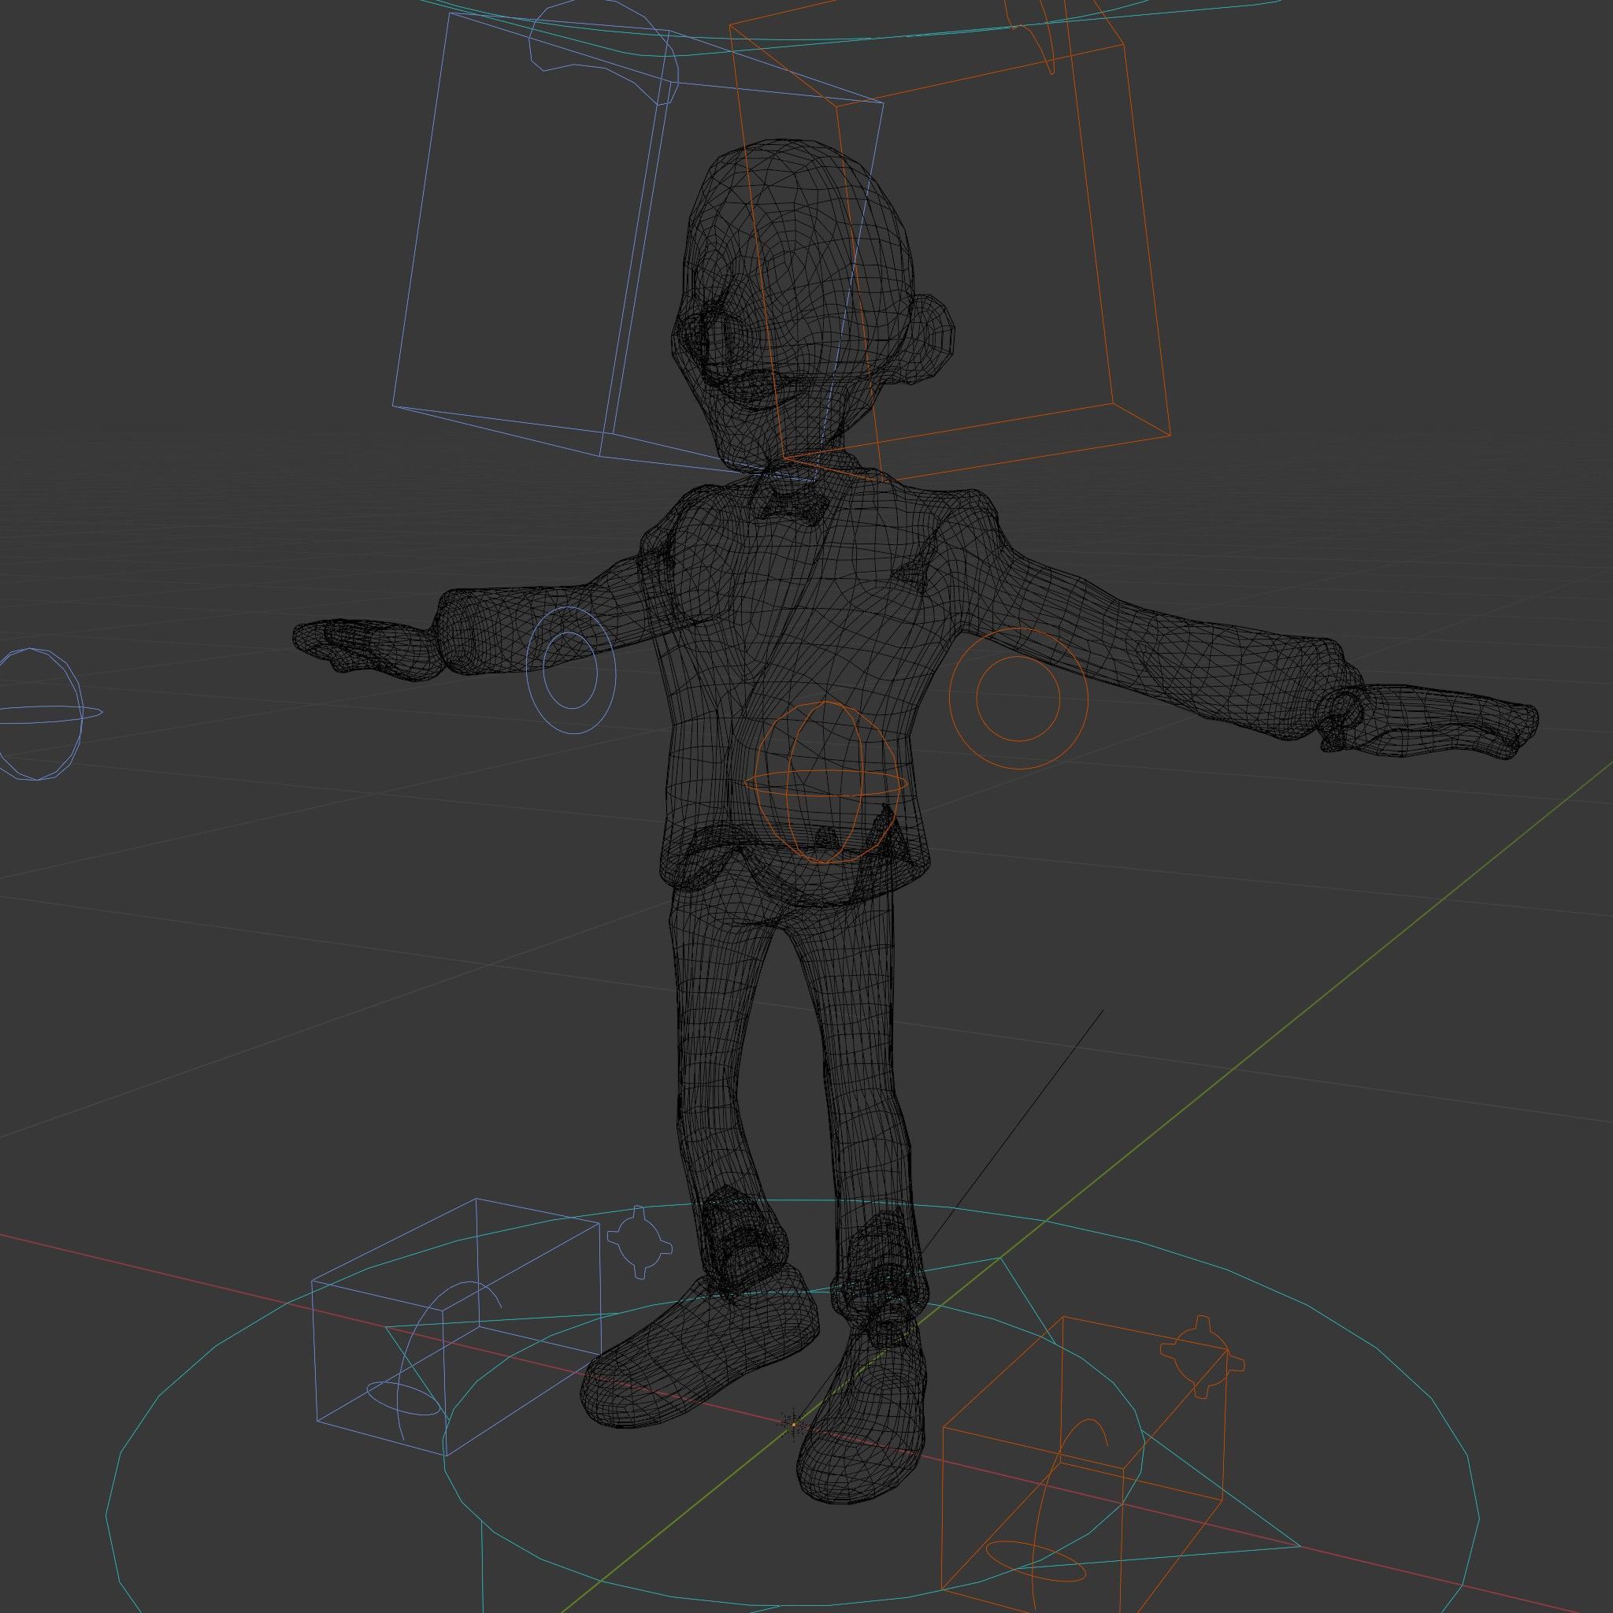Viewport: 1613px width, 1613px height.
Task: Click the blue gear-shaped control near the shoe
Action: pos(639,1243)
